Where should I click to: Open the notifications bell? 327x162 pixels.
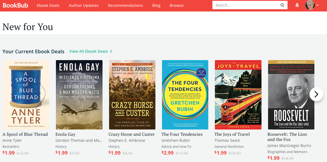[x=297, y=5]
